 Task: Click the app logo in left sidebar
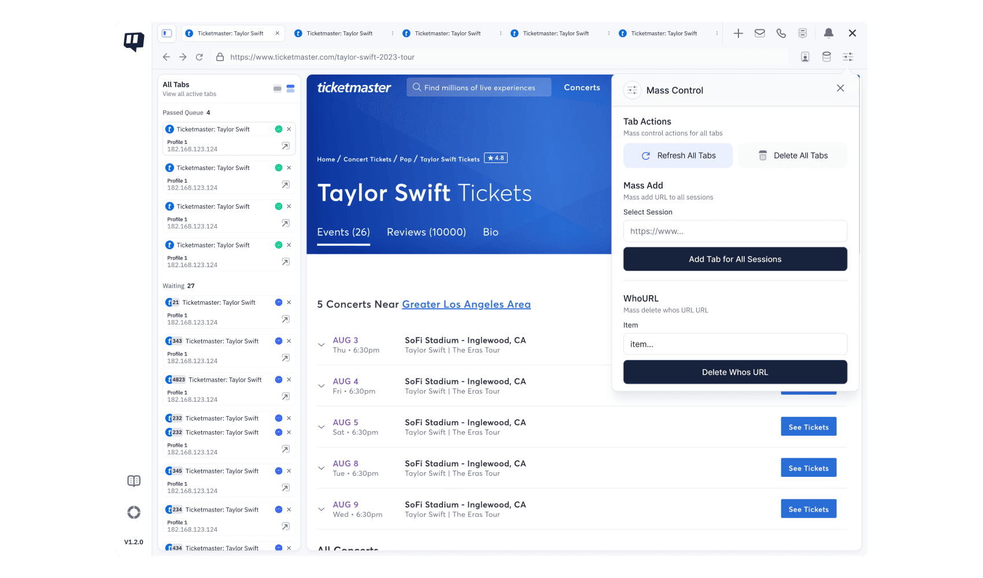134,41
